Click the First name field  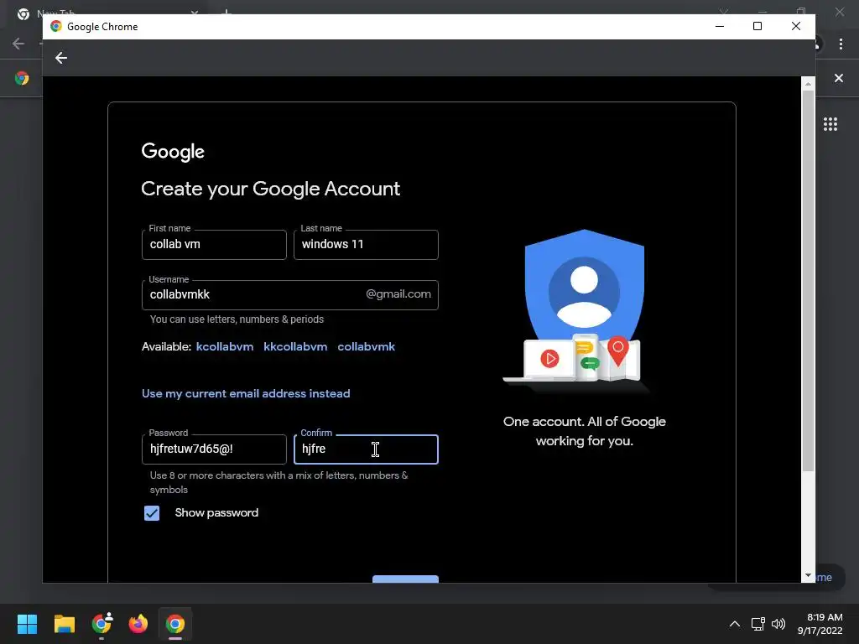click(x=214, y=245)
